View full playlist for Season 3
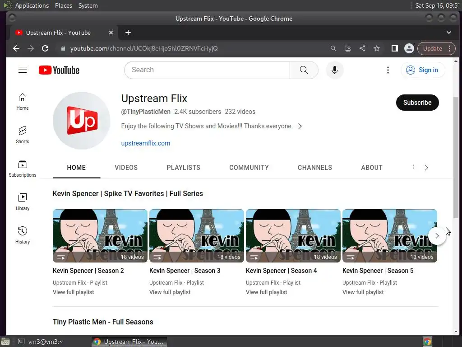462x347 pixels. [170, 292]
